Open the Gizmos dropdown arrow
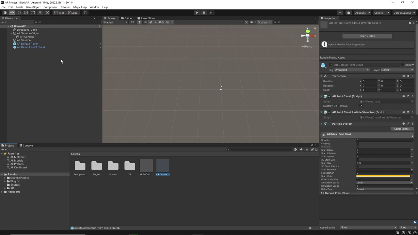 click(x=270, y=22)
